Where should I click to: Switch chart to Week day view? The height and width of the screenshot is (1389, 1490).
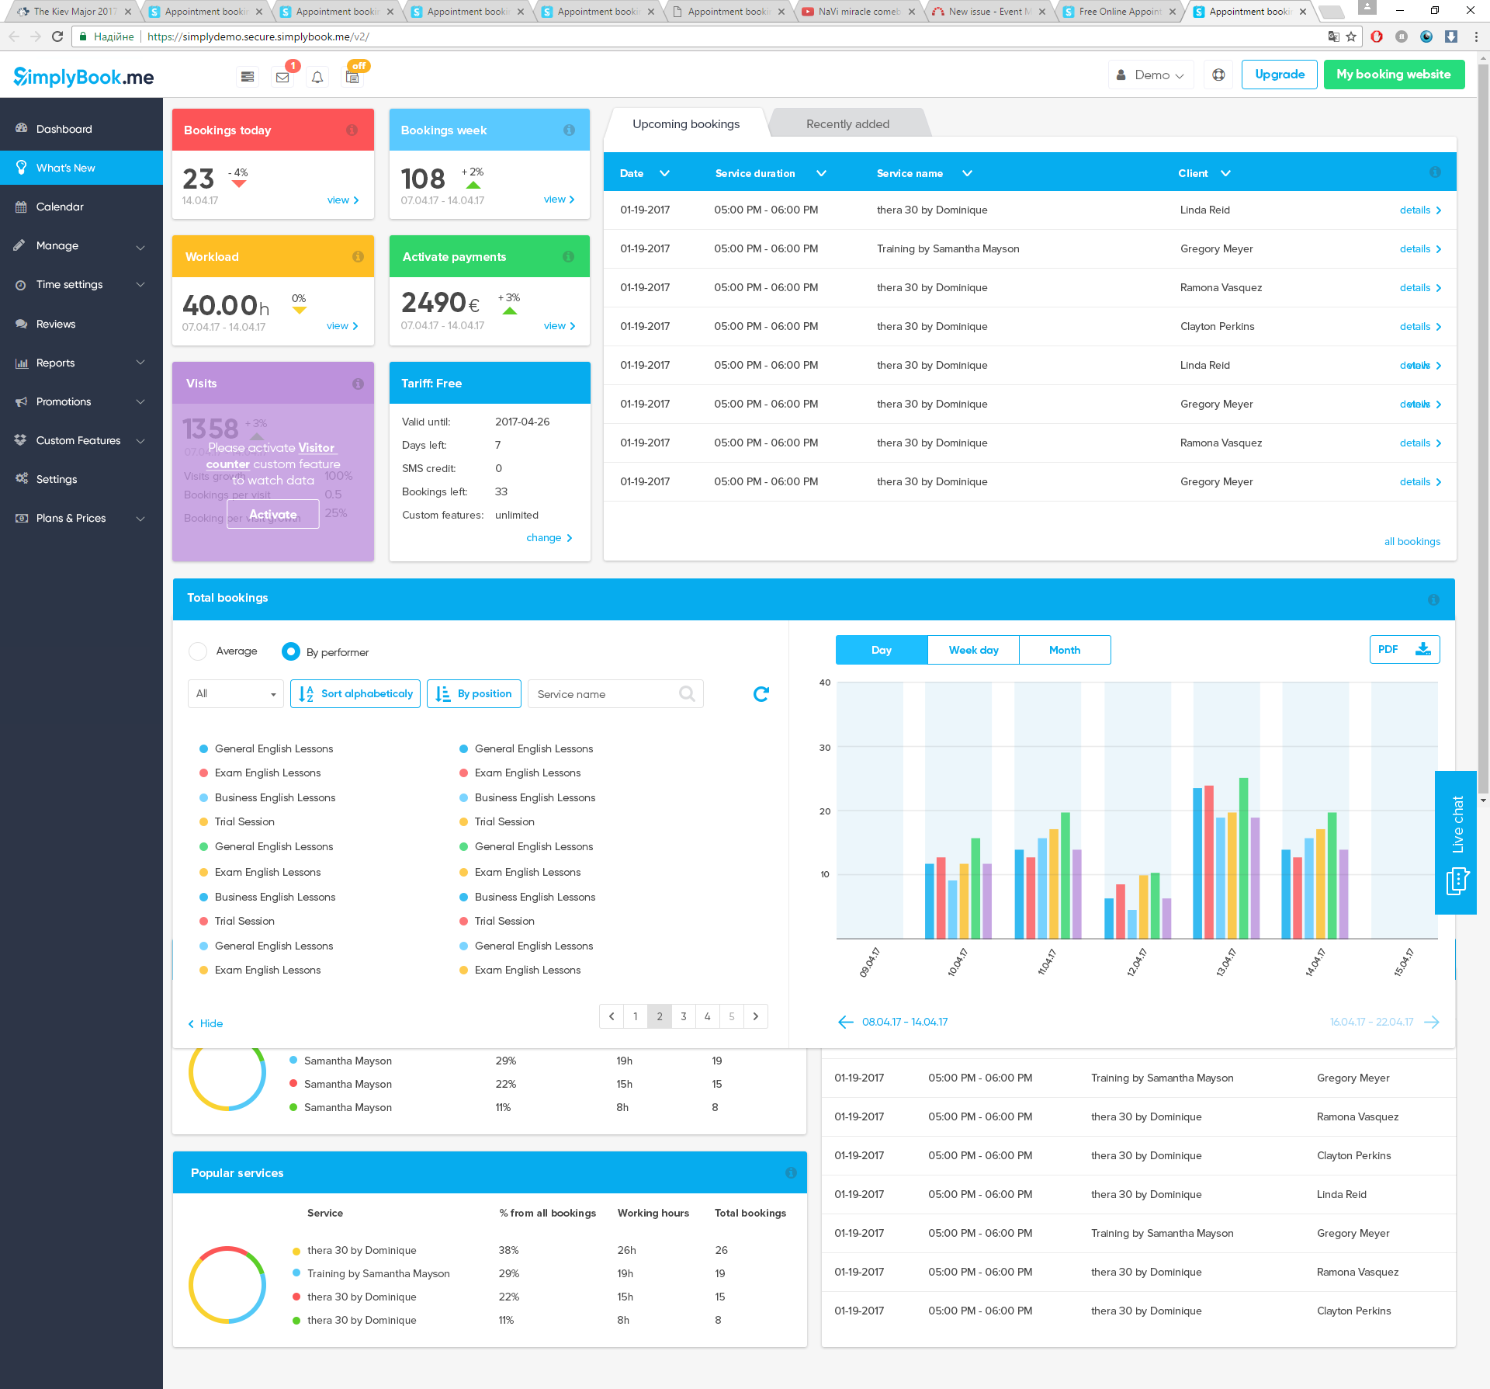973,650
